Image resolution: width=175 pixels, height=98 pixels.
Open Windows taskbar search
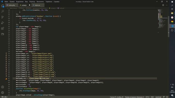172,5
